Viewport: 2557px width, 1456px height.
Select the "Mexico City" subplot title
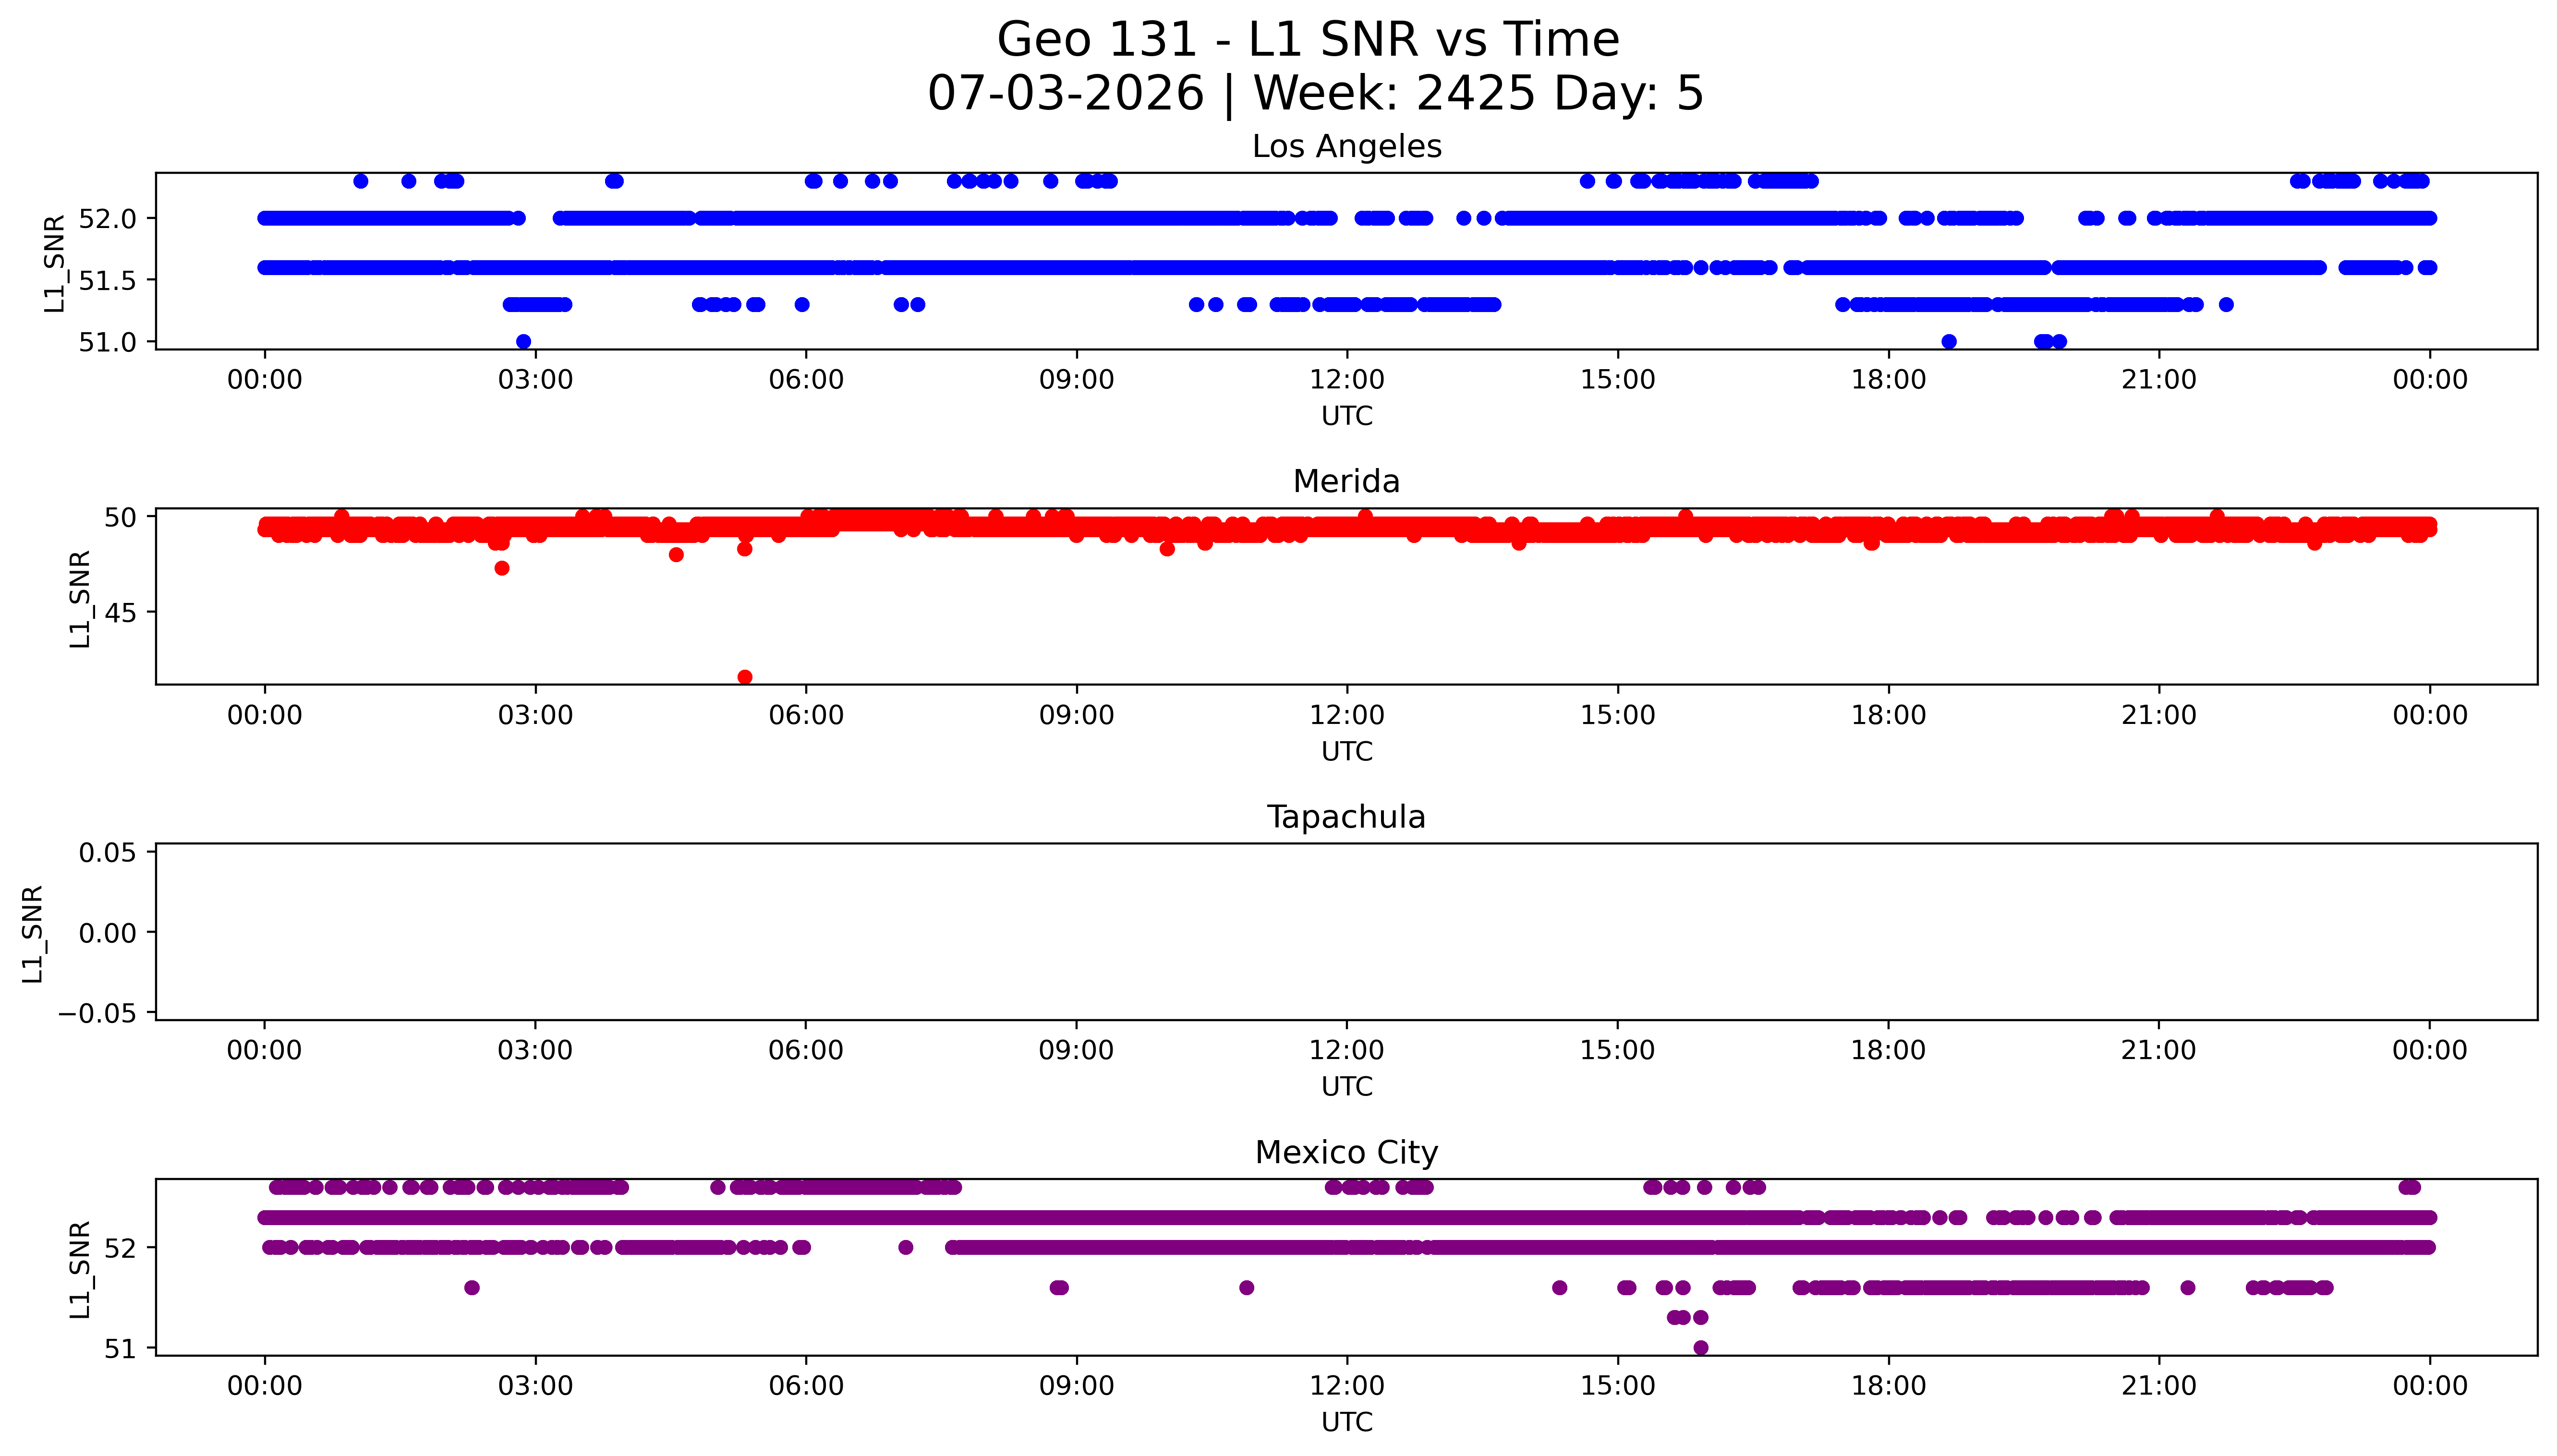tap(1346, 1152)
